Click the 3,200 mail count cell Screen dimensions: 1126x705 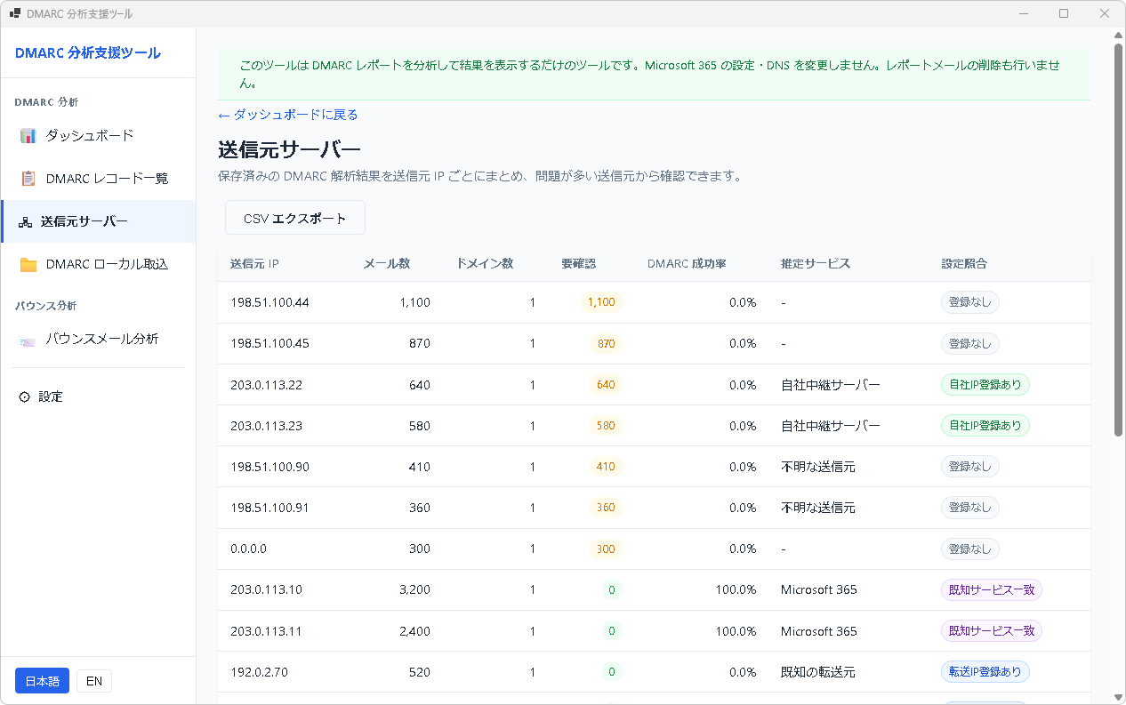tap(413, 589)
